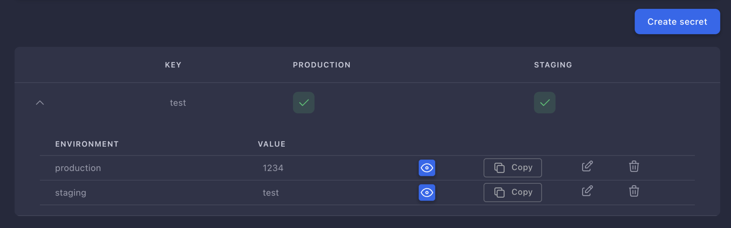Click the production green checkmark badge
This screenshot has height=228, width=731.
(304, 103)
